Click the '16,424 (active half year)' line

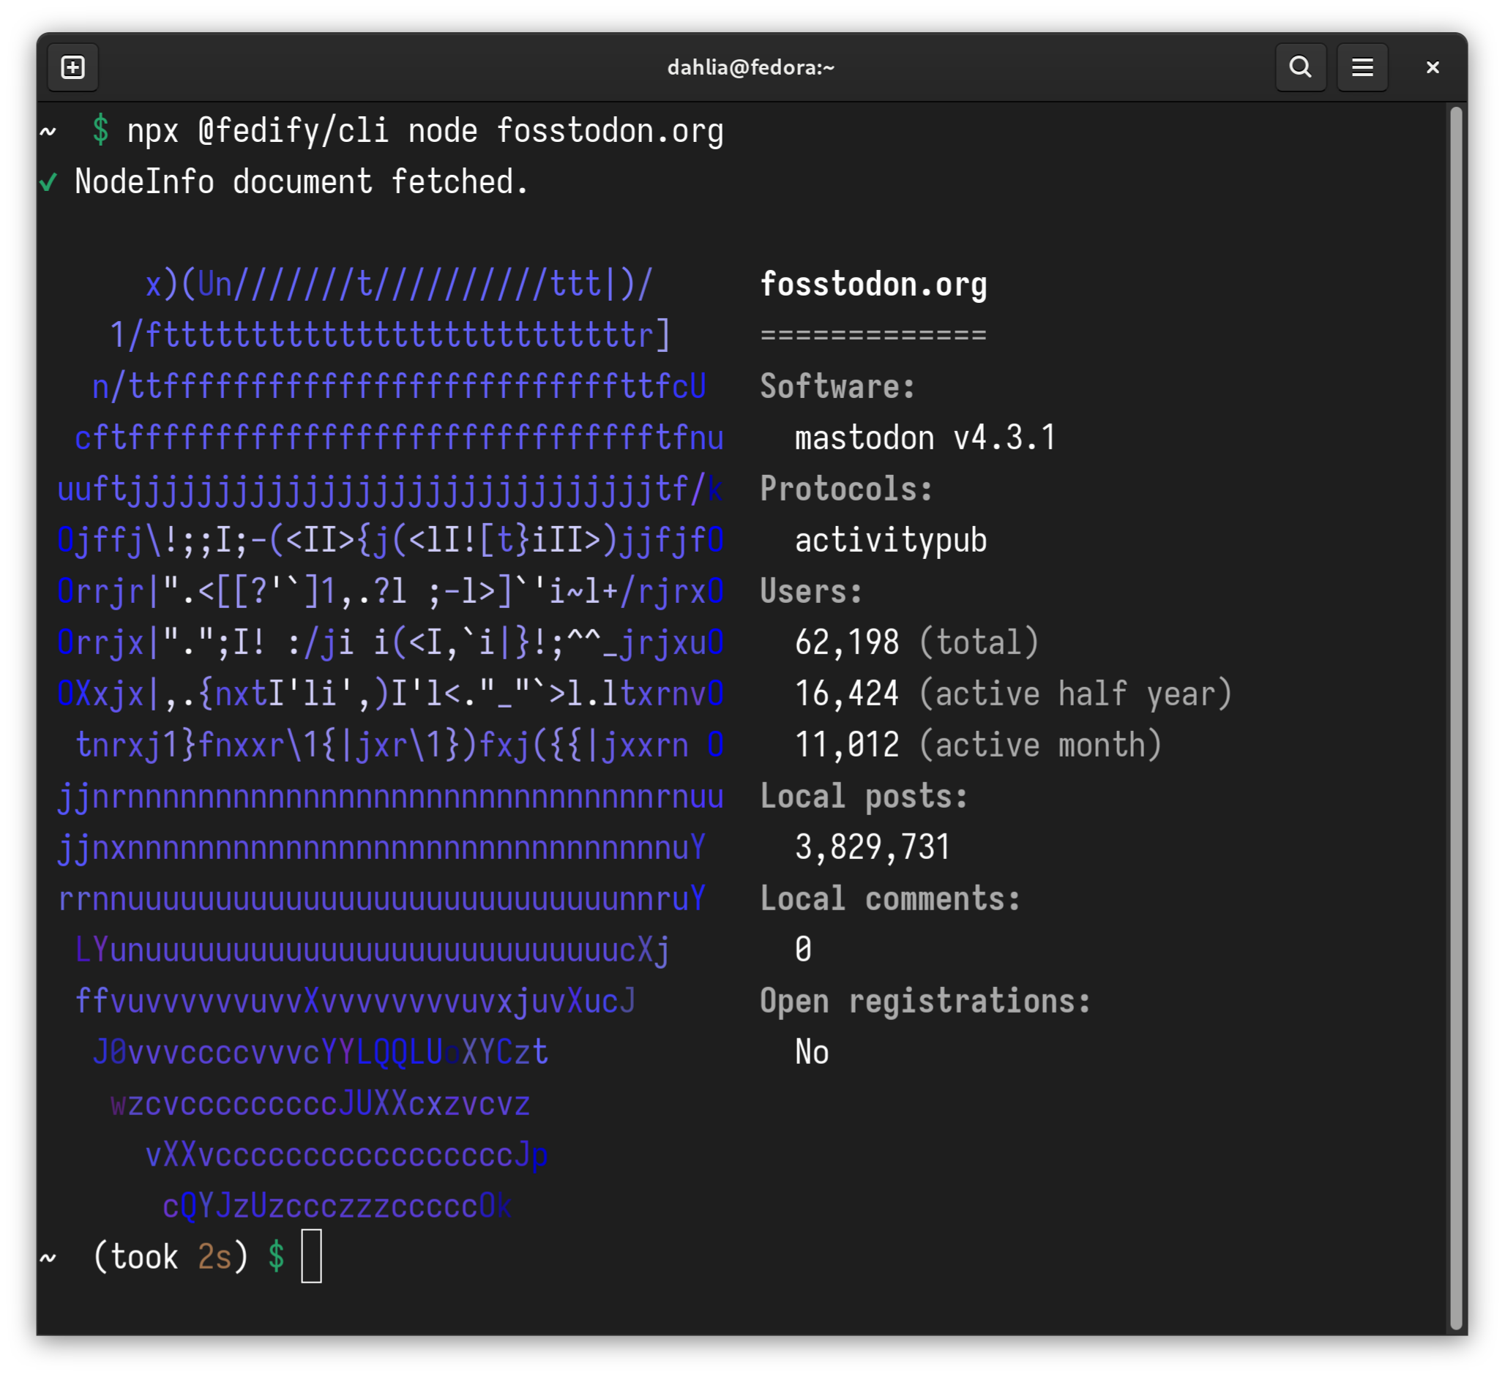[x=1013, y=694]
